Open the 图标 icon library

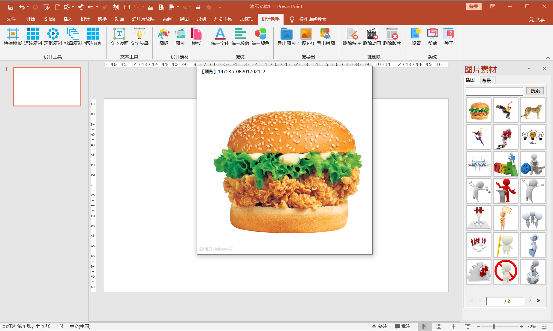[164, 37]
